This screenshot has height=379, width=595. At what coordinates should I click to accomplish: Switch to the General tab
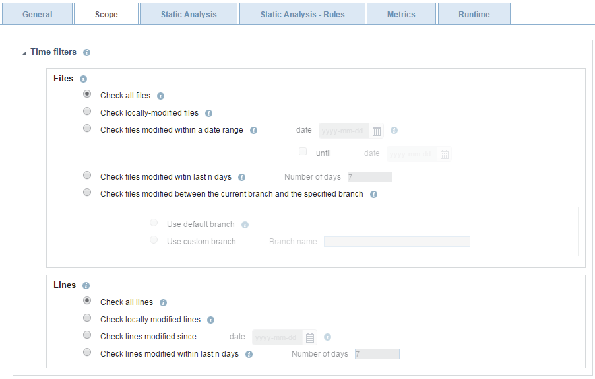[x=37, y=15]
